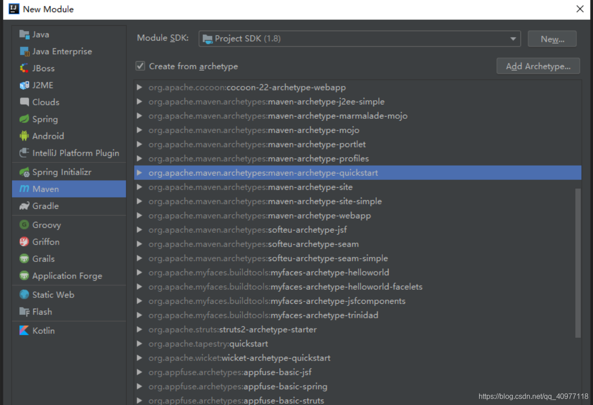
Task: Uncheck Create from archetype checkbox
Action: click(x=140, y=66)
